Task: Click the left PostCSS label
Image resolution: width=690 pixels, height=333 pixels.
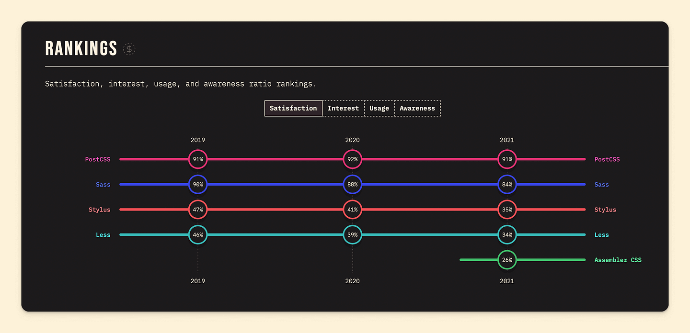Action: pyautogui.click(x=98, y=159)
